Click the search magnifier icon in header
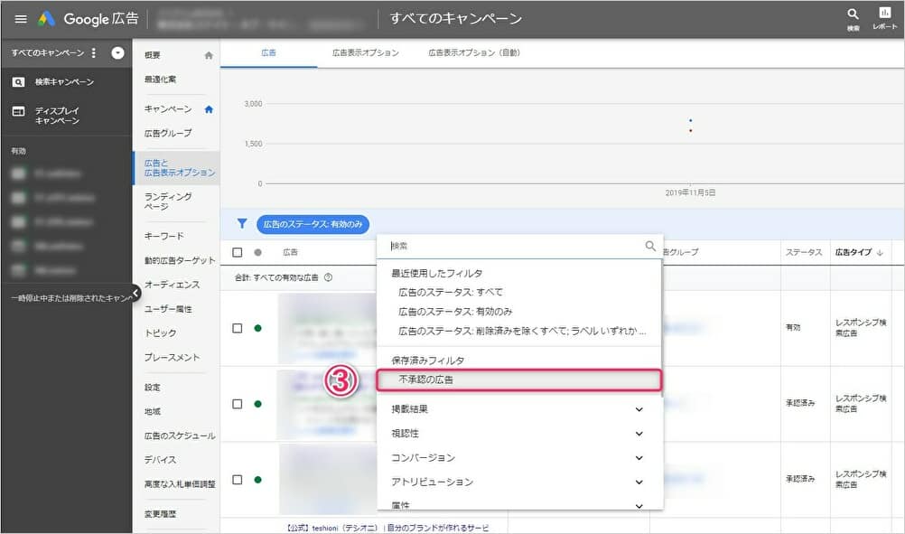The height and width of the screenshot is (534, 905). point(853,14)
